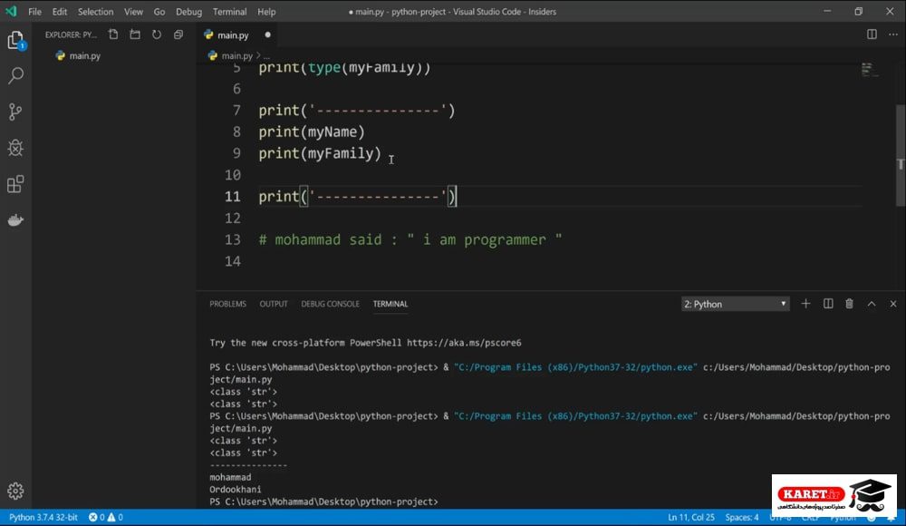
Task: Open the Edit menu
Action: click(x=60, y=12)
